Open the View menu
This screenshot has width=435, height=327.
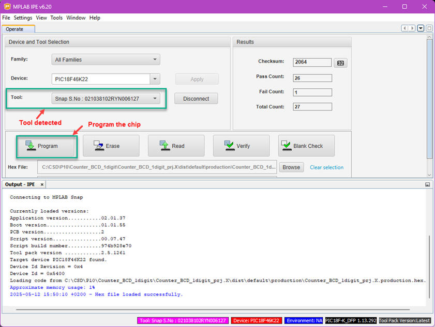click(x=41, y=18)
